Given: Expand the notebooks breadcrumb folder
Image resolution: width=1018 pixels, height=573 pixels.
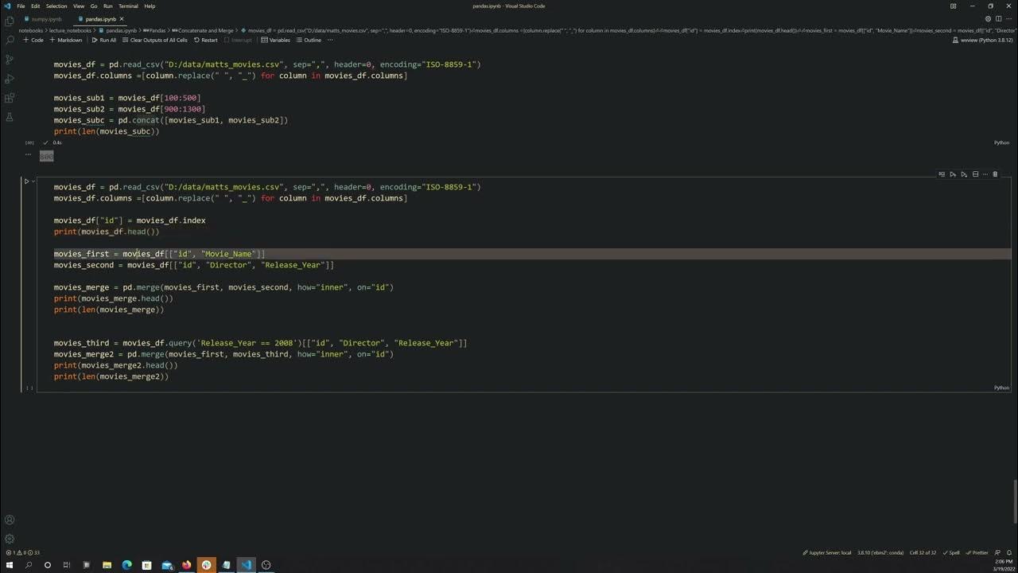Looking at the screenshot, I should pos(30,30).
